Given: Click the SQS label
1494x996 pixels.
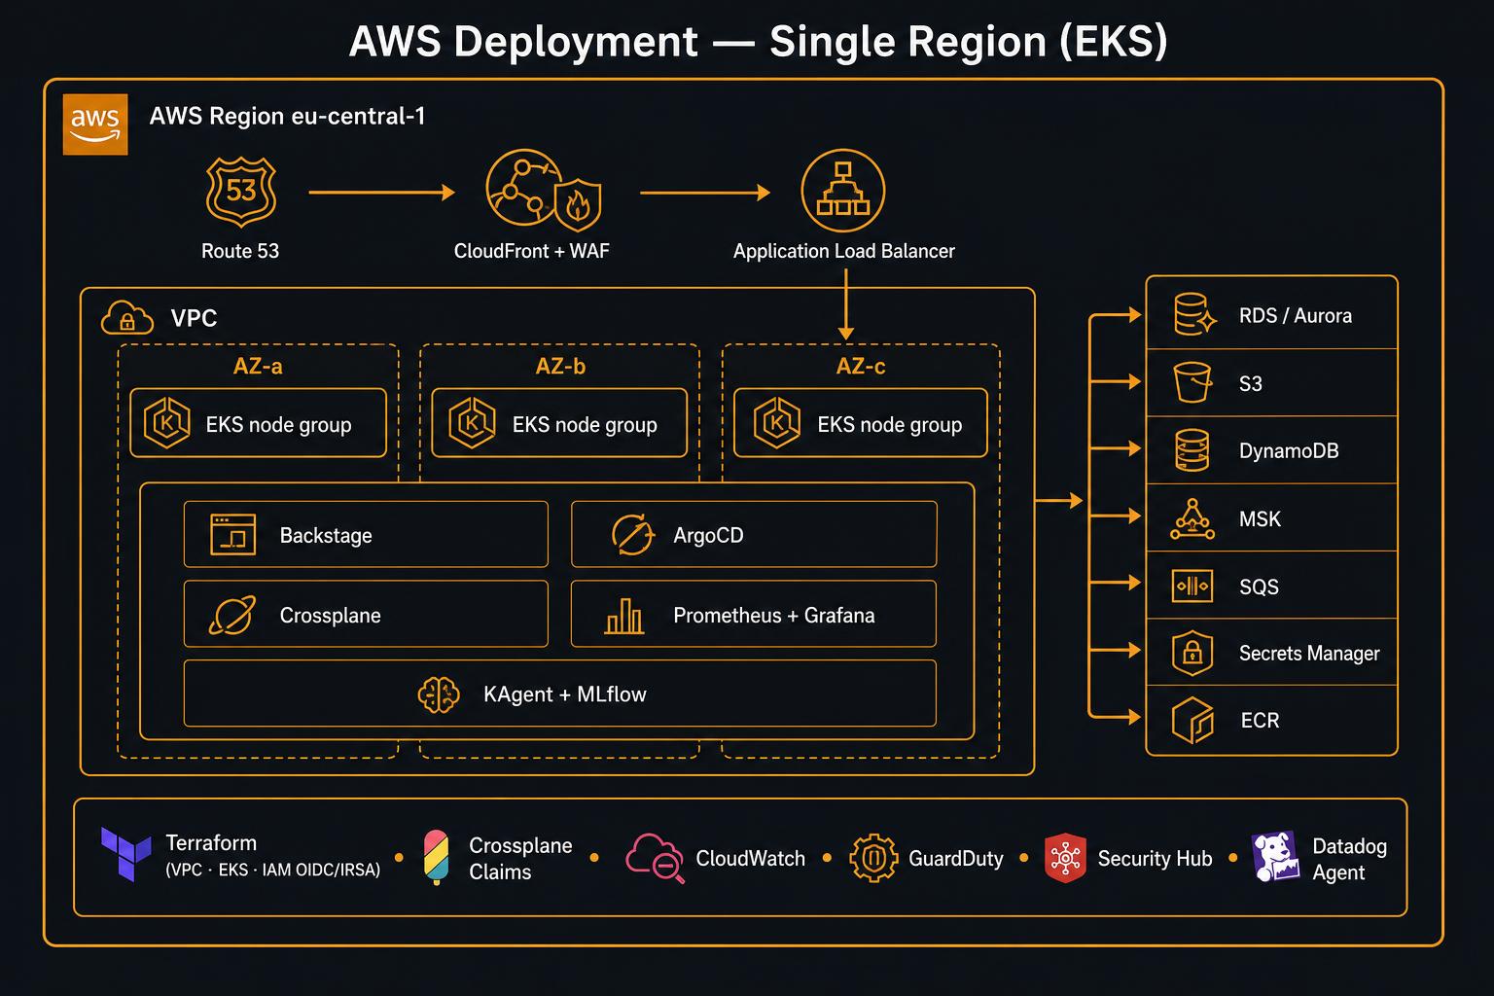Looking at the screenshot, I should 1259,587.
